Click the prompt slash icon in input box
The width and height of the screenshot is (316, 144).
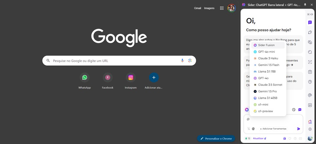249,129
